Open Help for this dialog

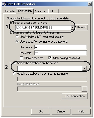(x=81, y=111)
